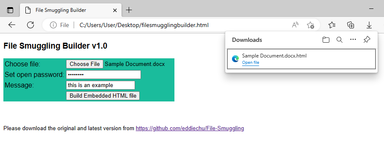Click the chosen file name Sample Document.docx

(x=135, y=64)
